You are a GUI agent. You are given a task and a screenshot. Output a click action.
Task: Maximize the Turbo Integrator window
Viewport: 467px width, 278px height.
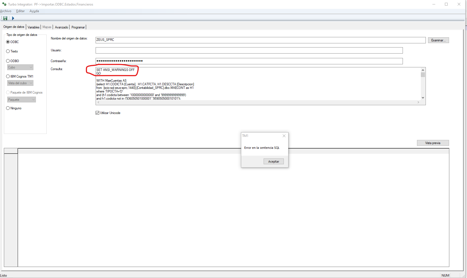pos(446,4)
